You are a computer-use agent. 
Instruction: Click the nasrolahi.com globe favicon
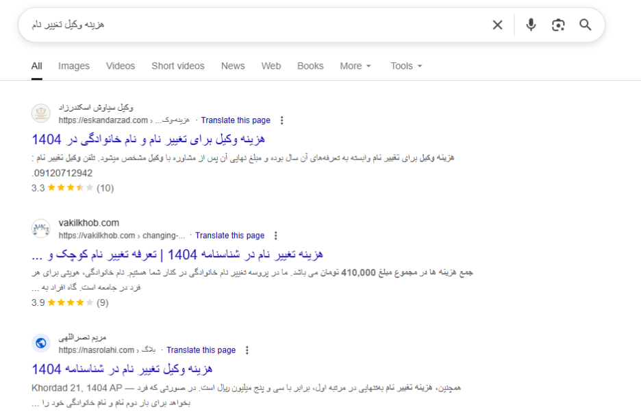[41, 344]
